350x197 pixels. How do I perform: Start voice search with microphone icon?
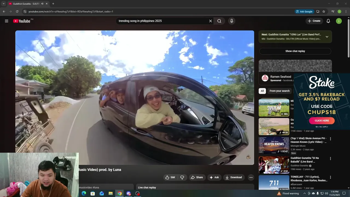coord(232,21)
